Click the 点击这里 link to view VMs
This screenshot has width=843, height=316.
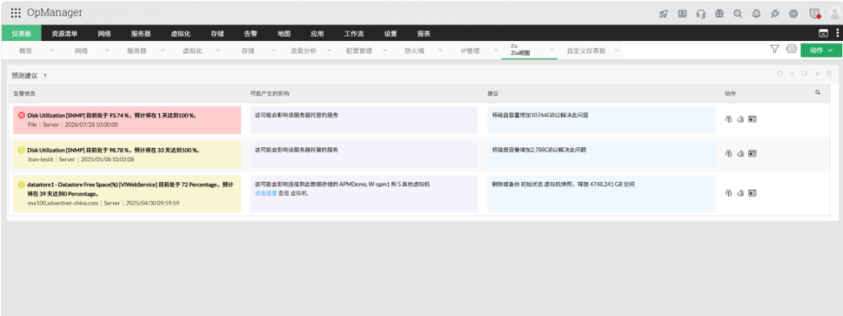tap(265, 192)
